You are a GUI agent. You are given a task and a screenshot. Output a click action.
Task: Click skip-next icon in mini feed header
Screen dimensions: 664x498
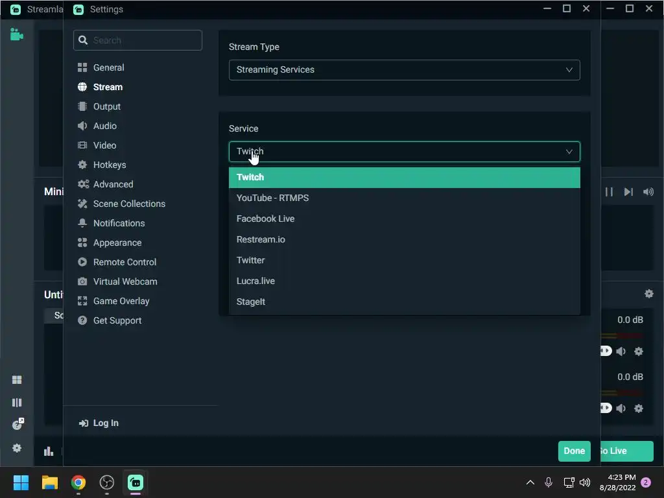coord(628,192)
